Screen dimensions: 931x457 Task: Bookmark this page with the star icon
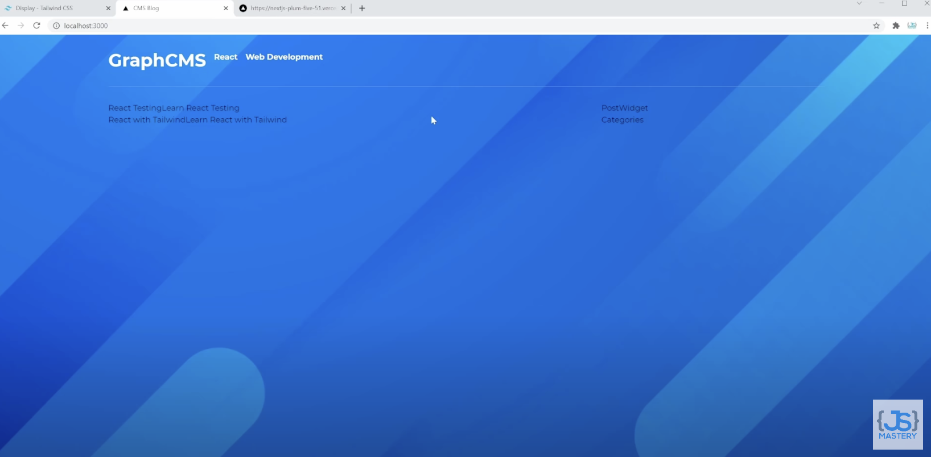tap(876, 26)
